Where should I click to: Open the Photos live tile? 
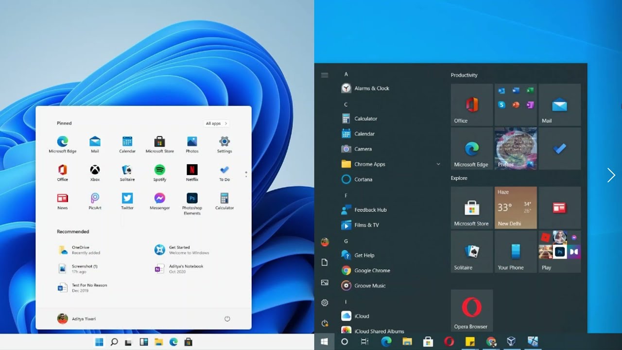[x=516, y=149]
